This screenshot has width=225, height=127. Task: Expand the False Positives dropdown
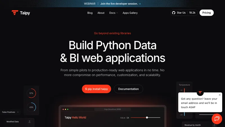point(10,112)
